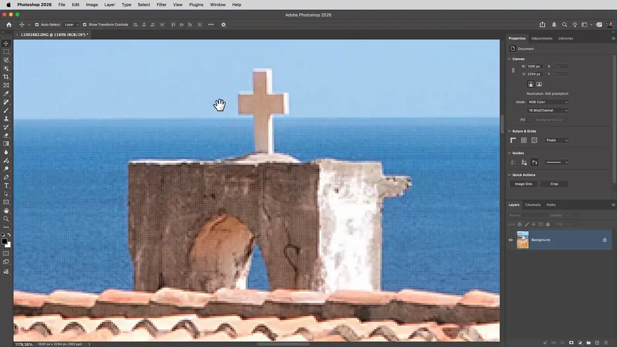
Task: Set portrait canvas orientation icon
Action: (x=531, y=84)
